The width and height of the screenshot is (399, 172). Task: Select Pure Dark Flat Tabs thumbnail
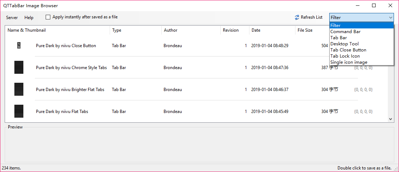(x=19, y=111)
